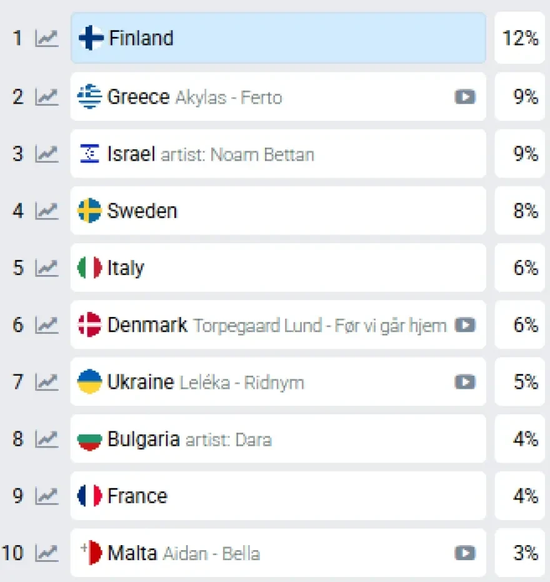Select the Finland row at rank 1
The image size is (550, 582).
pos(278,38)
